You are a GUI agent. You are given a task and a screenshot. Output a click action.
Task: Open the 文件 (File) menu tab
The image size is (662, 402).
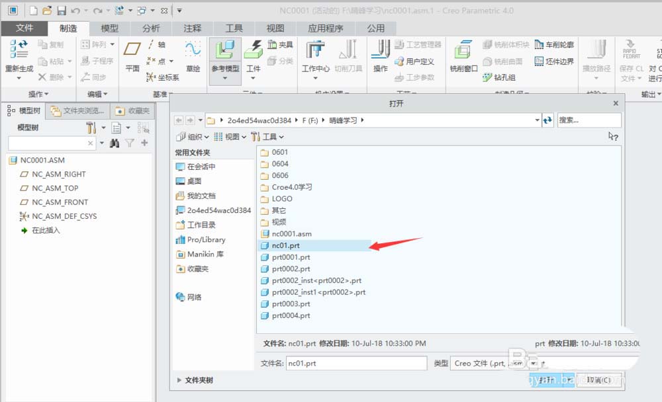click(x=24, y=28)
